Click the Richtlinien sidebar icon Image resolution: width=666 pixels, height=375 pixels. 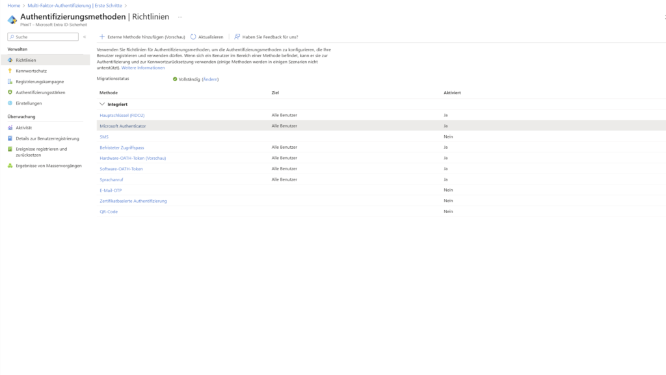[10, 60]
